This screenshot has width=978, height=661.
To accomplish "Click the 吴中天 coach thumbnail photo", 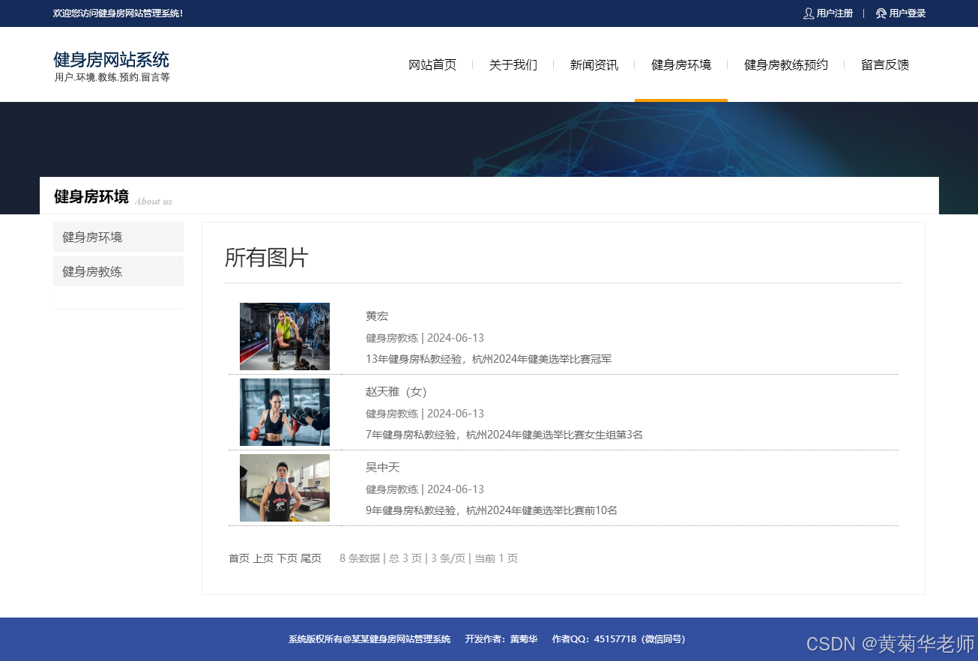I will pos(285,487).
